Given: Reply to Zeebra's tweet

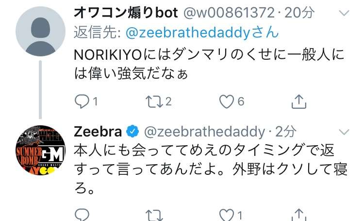Looking at the screenshot, I should pos(82,215).
